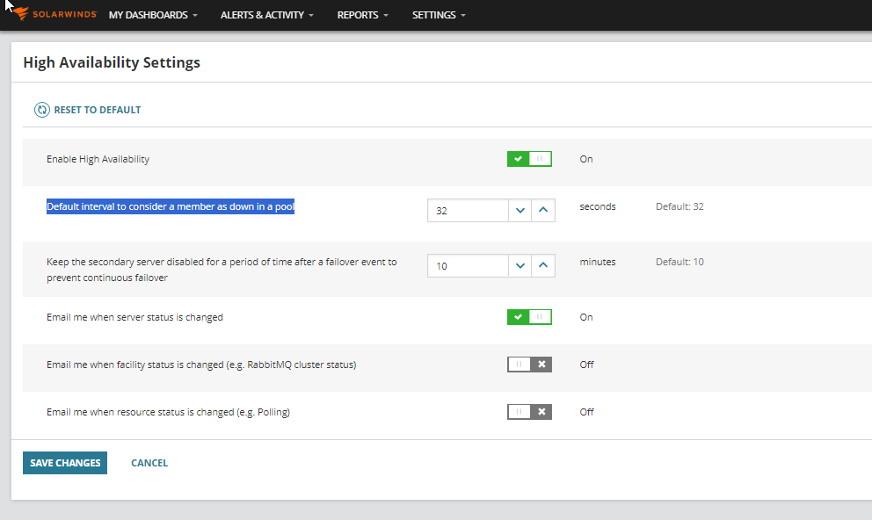The height and width of the screenshot is (520, 872).
Task: Enable email for resource status changes
Action: [x=529, y=412]
